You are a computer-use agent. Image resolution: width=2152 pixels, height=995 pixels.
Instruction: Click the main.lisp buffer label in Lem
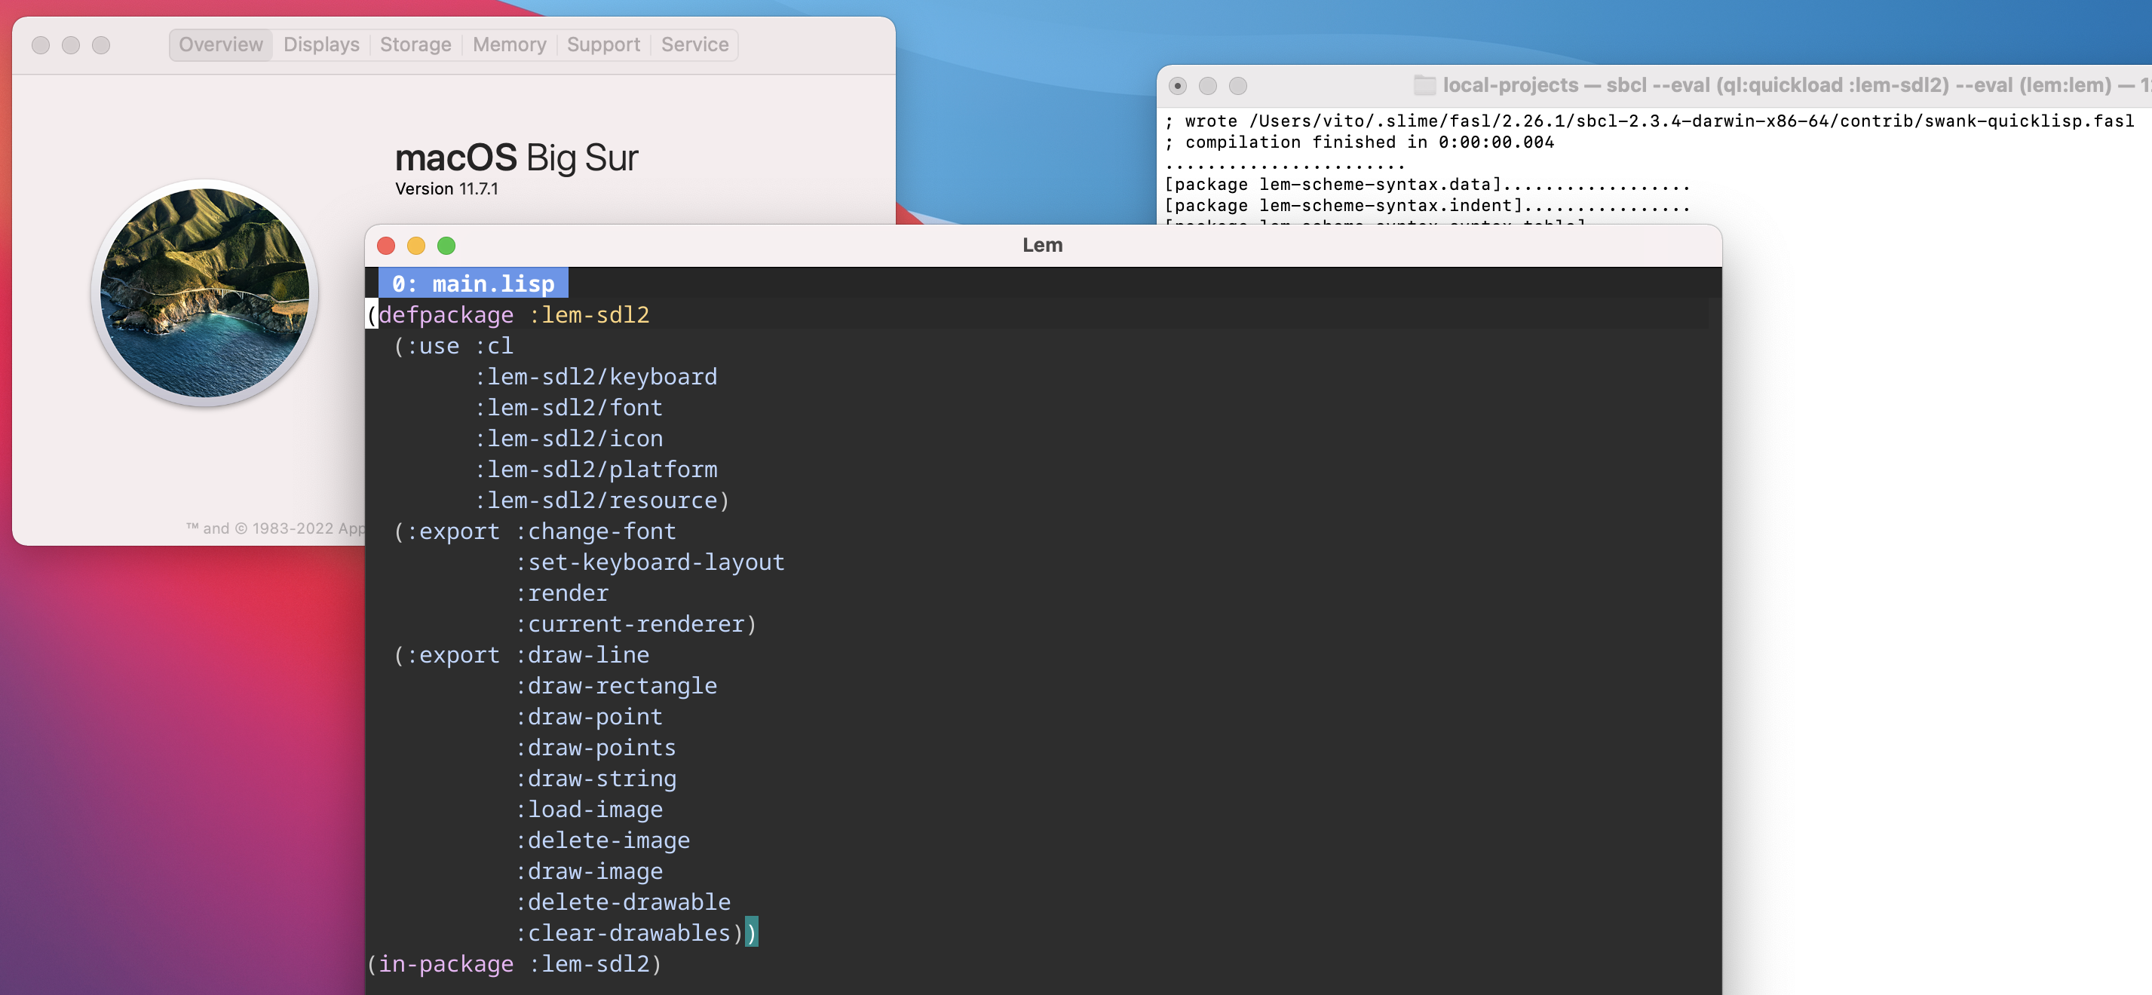(x=474, y=283)
